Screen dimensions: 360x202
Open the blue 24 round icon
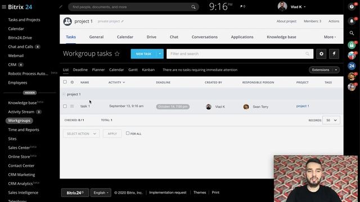click(x=352, y=66)
